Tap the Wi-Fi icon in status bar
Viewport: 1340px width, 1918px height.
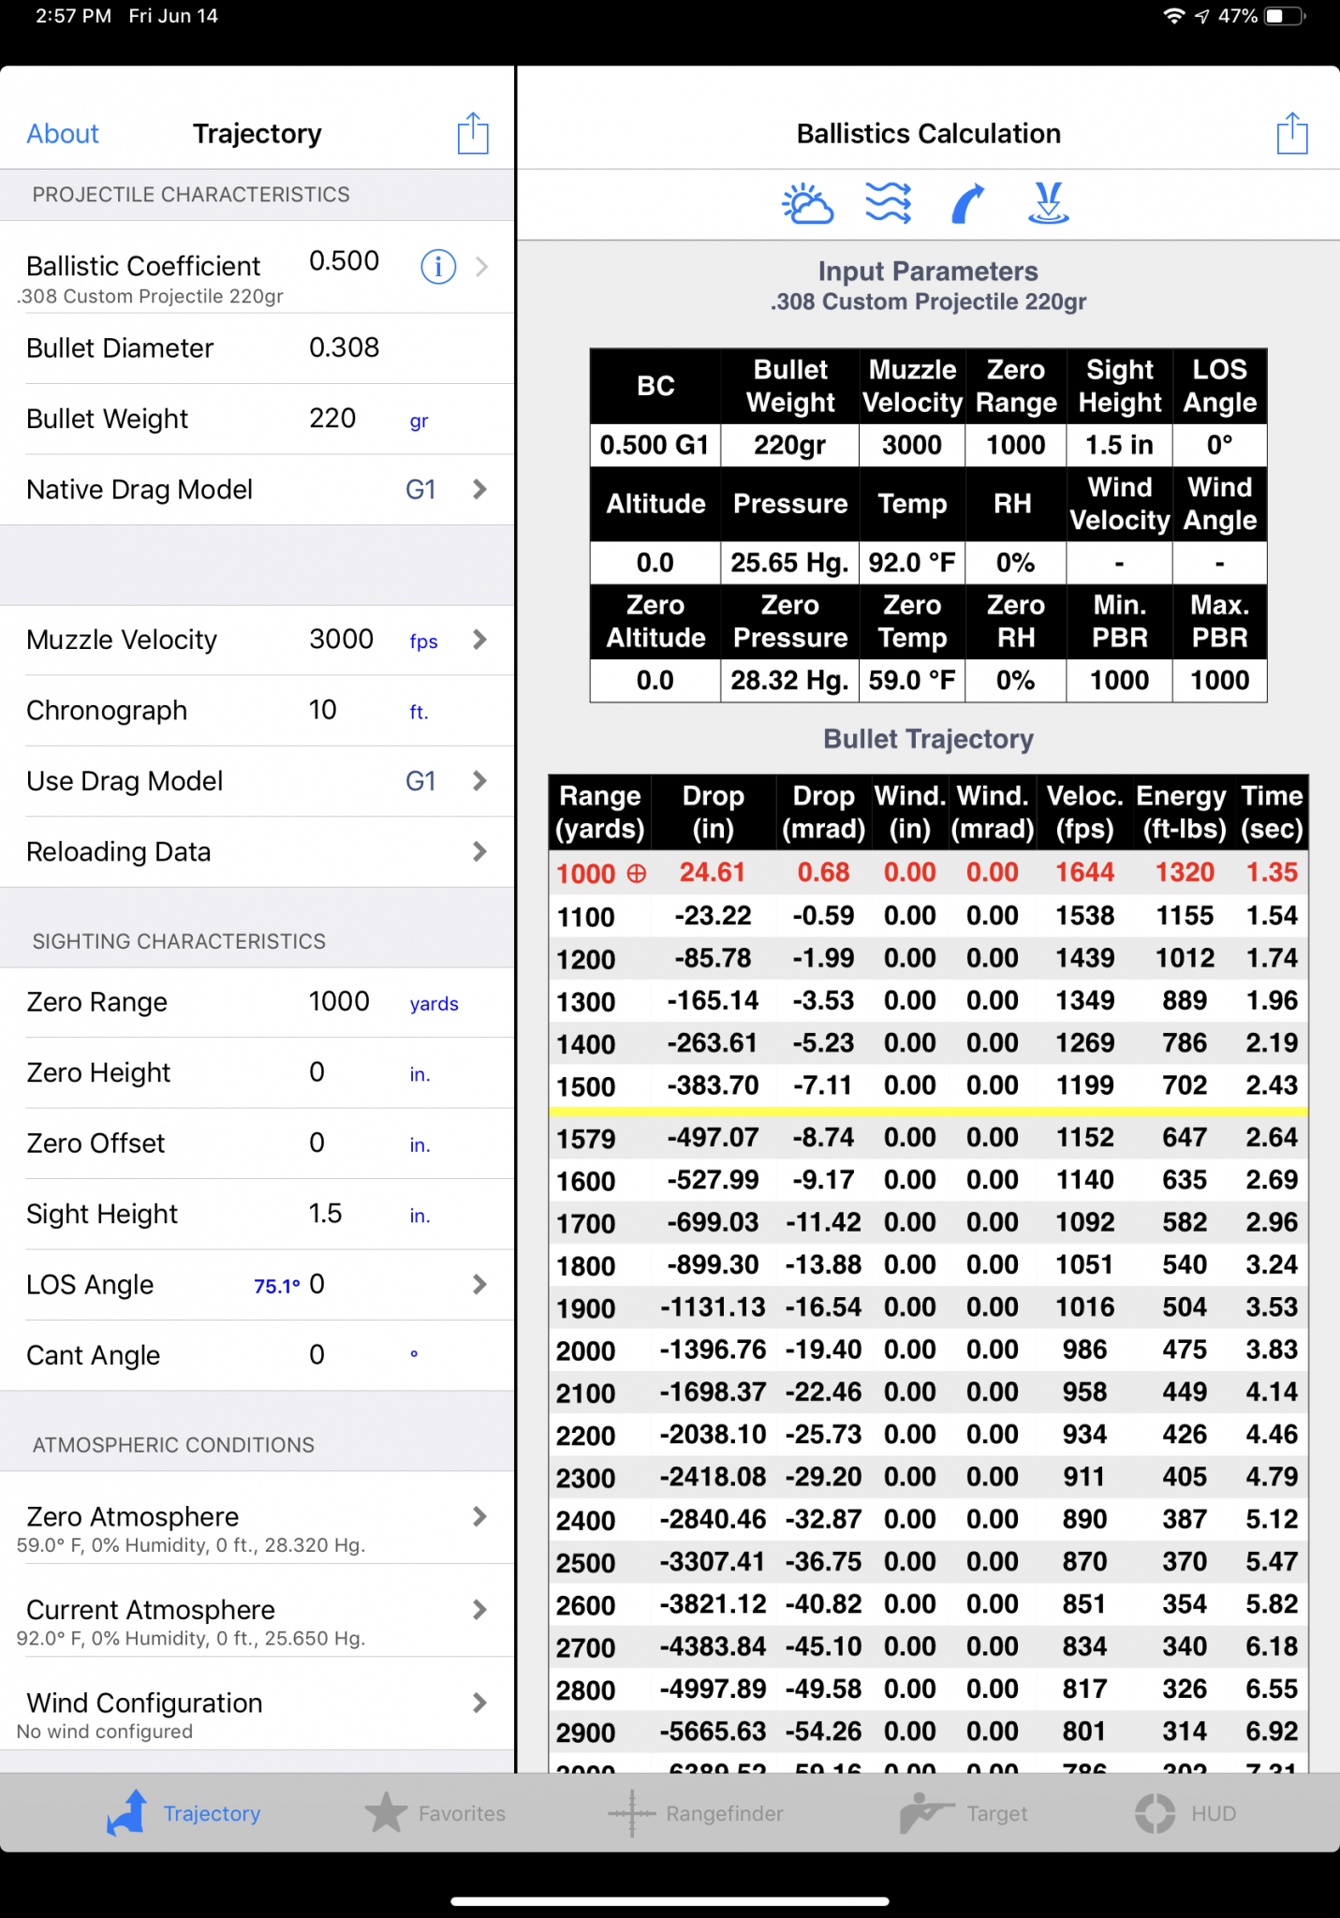pos(1173,16)
